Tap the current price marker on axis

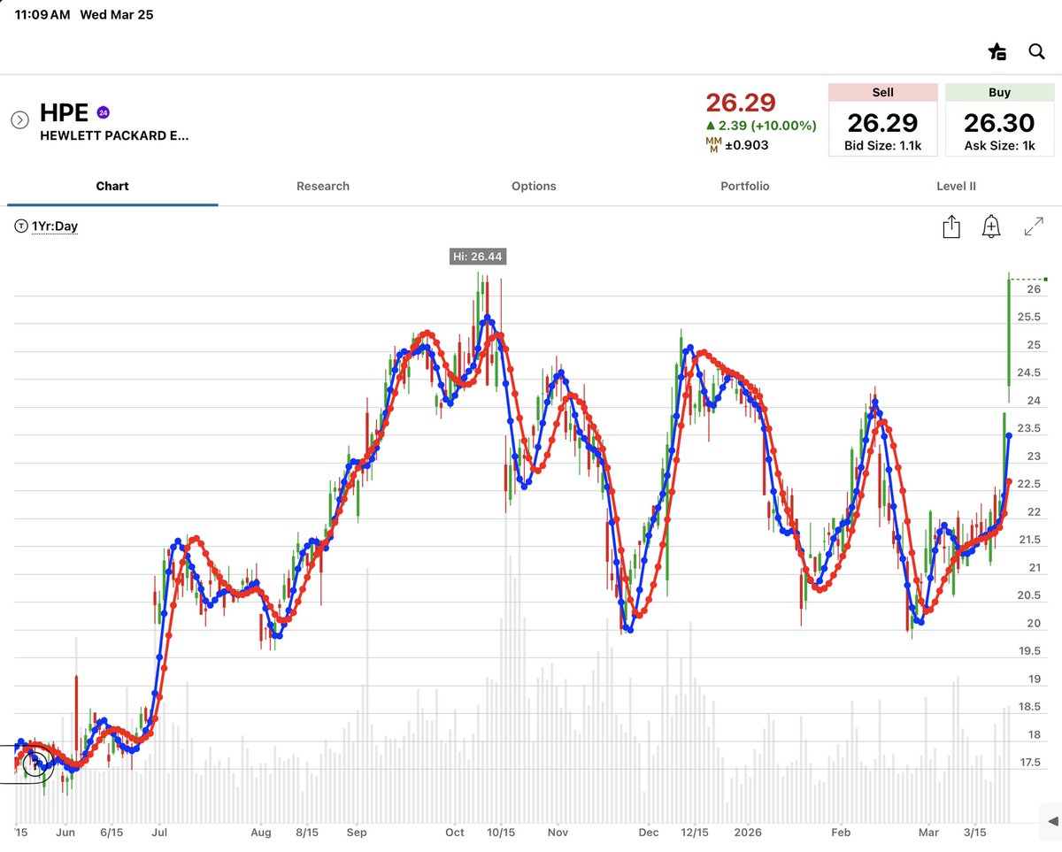tap(1045, 280)
